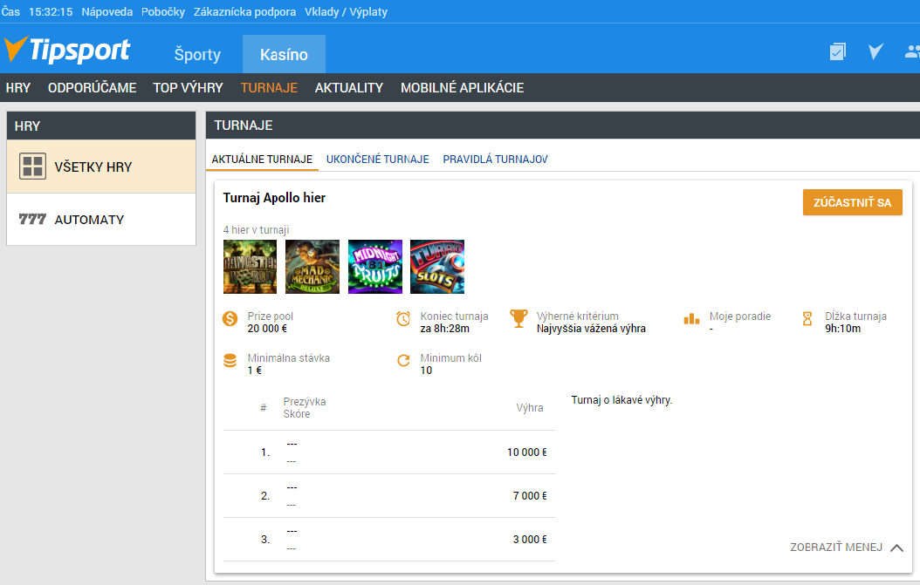Screen dimensions: 920x585
Task: Open the Mad Mechanic Deluxe game thumbnail
Action: [x=312, y=267]
